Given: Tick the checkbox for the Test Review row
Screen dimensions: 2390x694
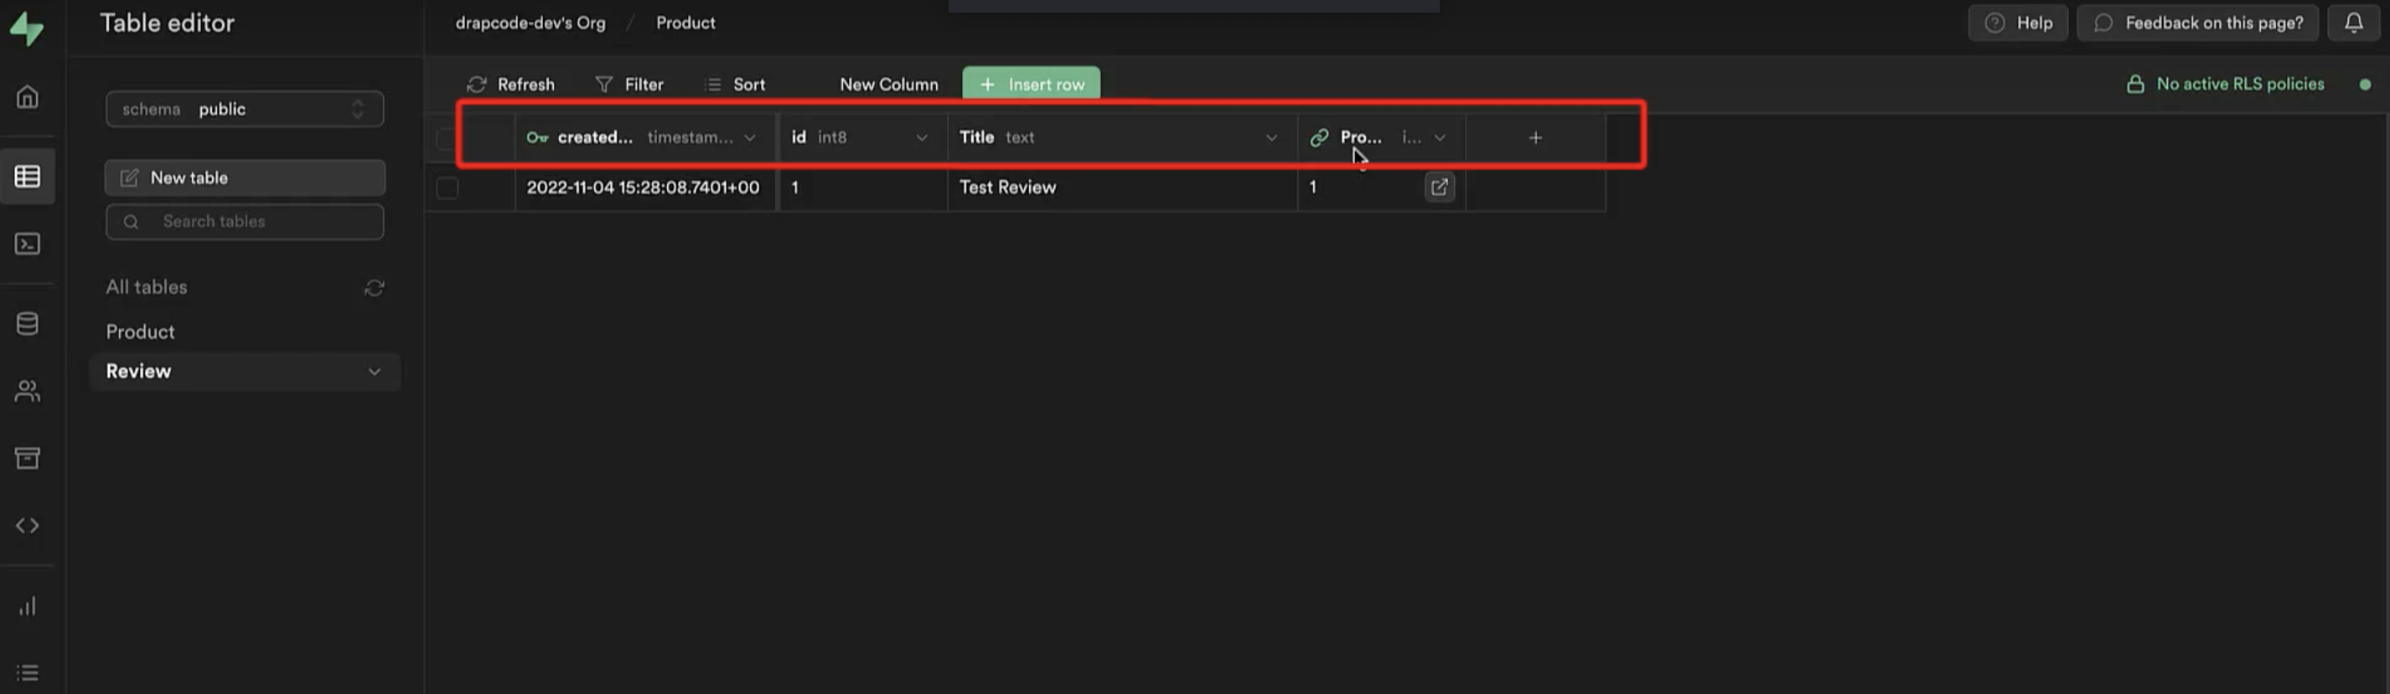Looking at the screenshot, I should 447,188.
